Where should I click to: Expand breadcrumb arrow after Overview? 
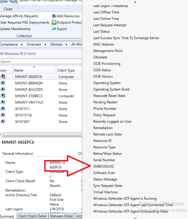(46, 45)
